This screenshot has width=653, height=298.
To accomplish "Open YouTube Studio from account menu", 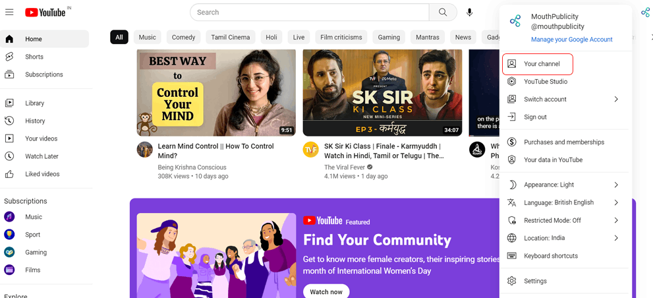I will click(x=566, y=81).
